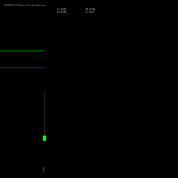Click the green candlestick body
This screenshot has width=178, height=178.
44,138
